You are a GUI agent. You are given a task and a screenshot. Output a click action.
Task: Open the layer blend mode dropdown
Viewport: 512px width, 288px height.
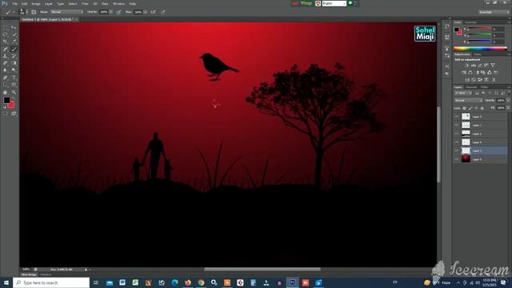point(468,101)
